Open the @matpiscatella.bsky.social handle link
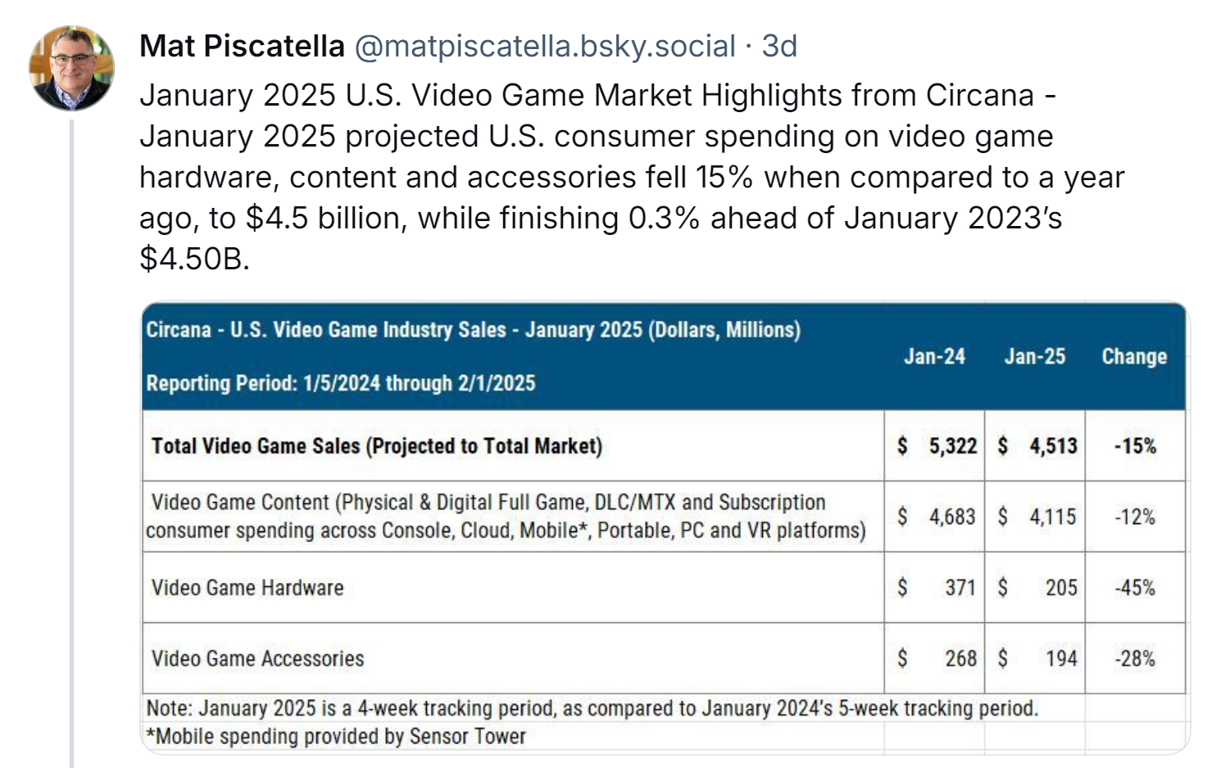1212x768 pixels. (545, 47)
